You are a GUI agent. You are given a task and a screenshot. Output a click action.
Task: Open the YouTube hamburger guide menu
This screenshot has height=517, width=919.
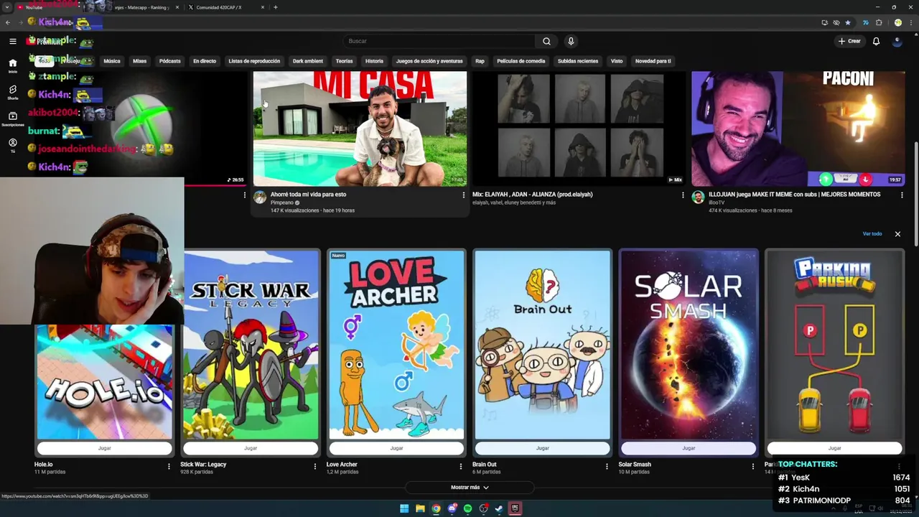tap(12, 41)
